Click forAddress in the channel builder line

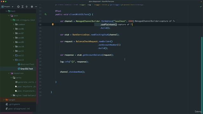(x=107, y=21)
